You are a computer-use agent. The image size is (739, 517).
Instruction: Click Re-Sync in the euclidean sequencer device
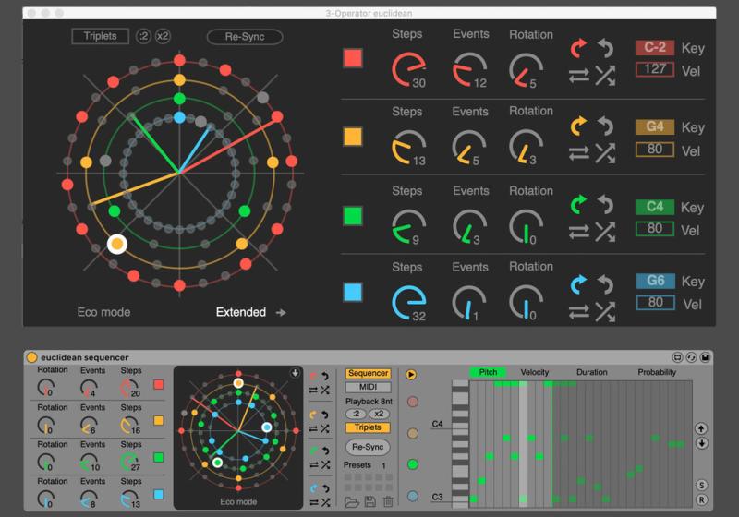[368, 447]
